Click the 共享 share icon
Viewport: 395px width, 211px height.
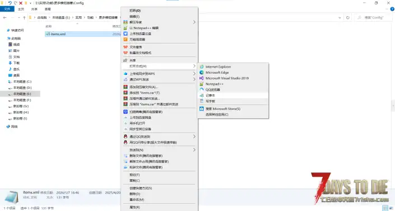[x=126, y=60]
